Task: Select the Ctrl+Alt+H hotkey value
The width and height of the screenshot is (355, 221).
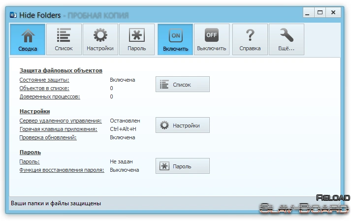Action: (x=123, y=129)
